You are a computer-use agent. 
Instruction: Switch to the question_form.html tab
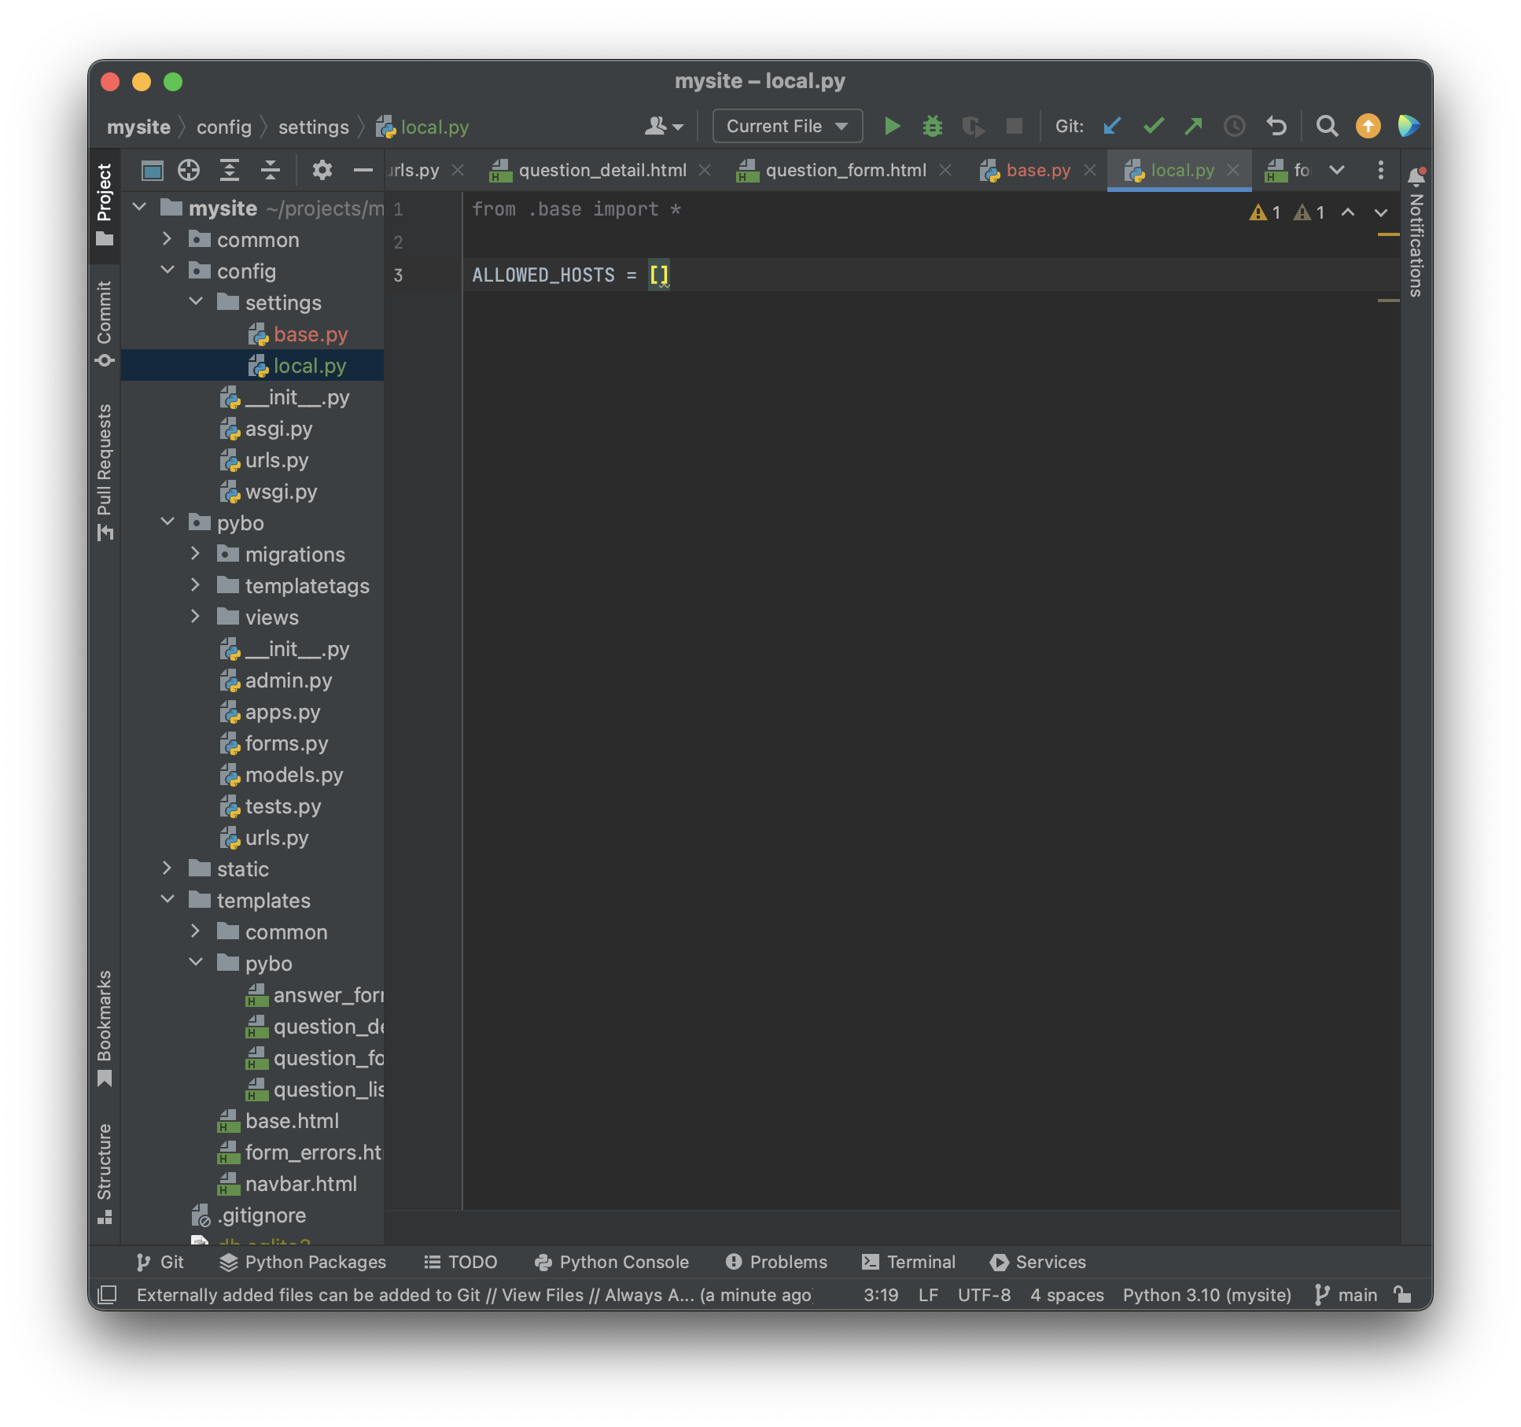(x=845, y=170)
